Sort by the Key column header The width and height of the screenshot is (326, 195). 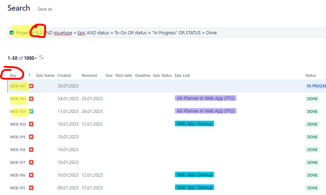(x=13, y=75)
